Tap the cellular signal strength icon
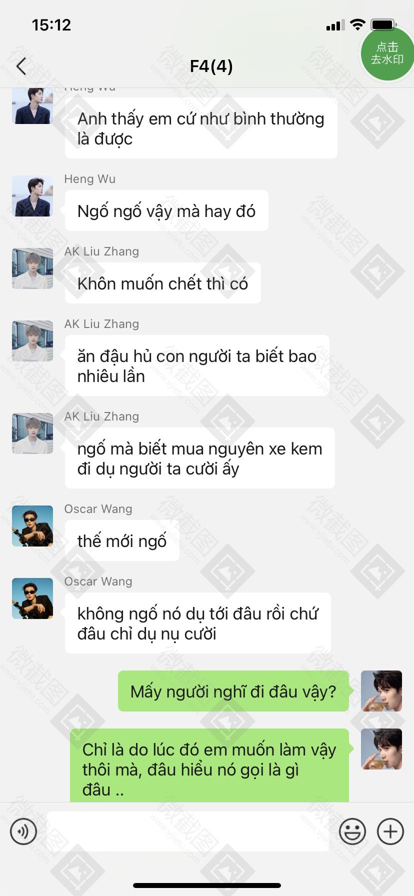Screen dimensions: 414x896 (335, 25)
